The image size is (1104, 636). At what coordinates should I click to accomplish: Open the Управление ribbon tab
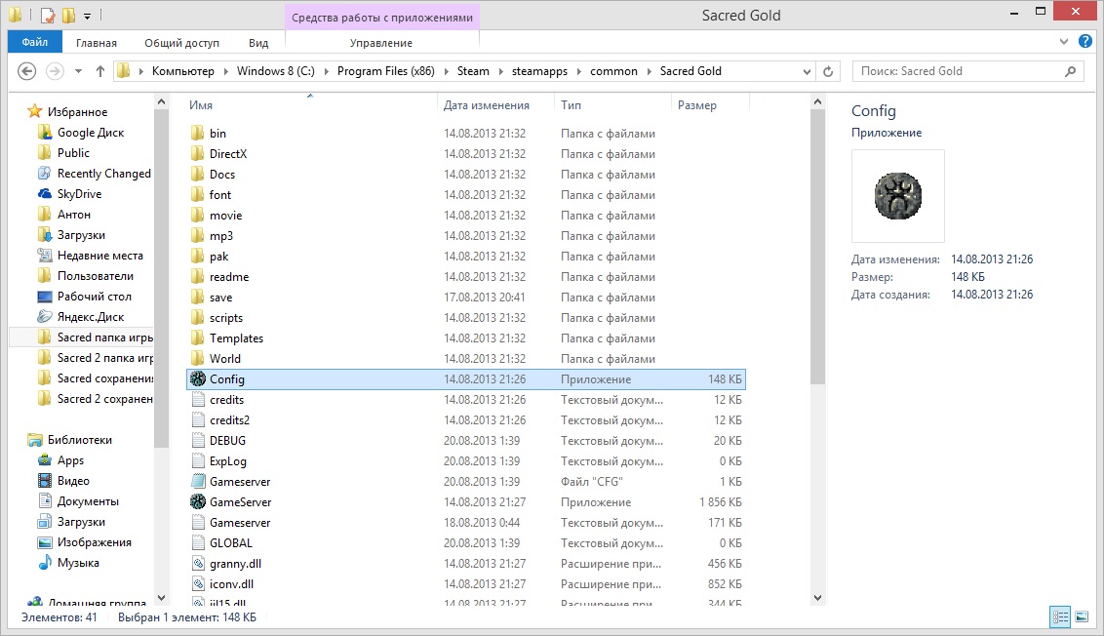(x=381, y=43)
